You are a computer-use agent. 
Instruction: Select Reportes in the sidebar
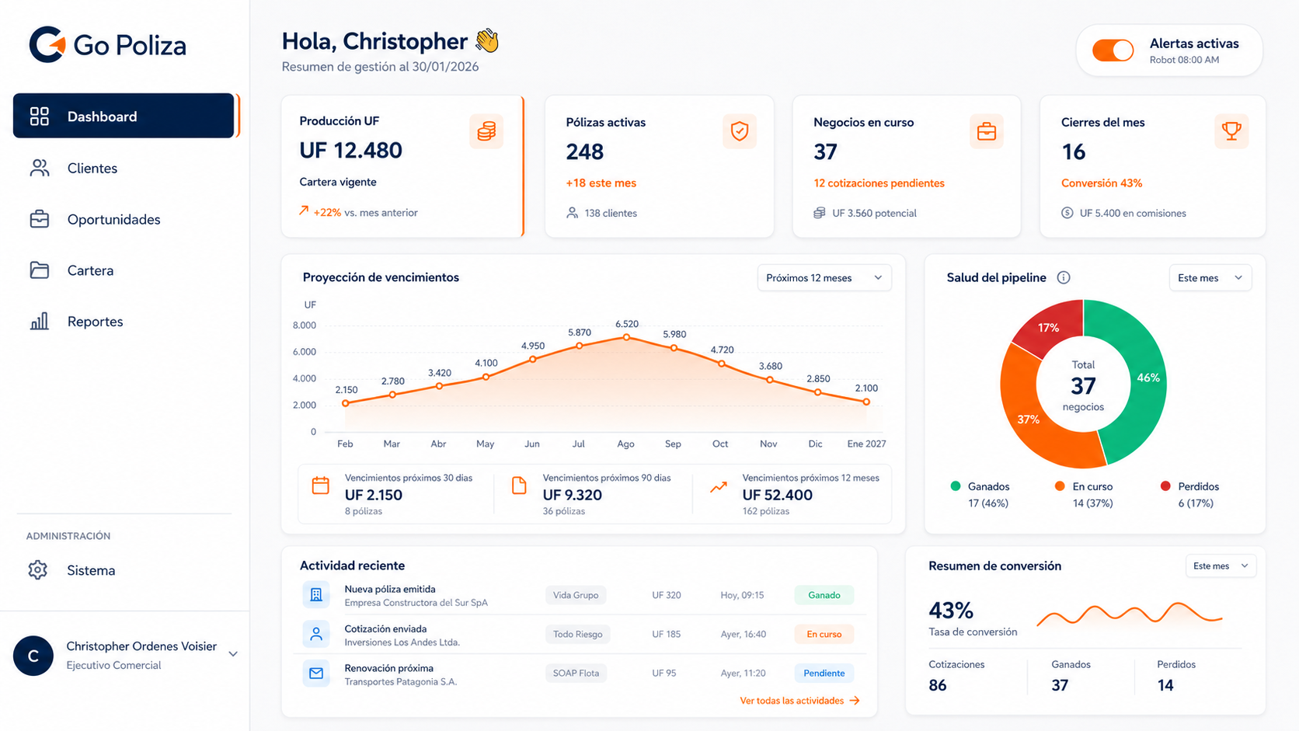click(x=95, y=321)
